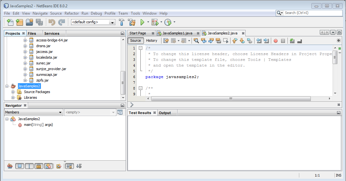Toggle Show Inherited Members in Navigator
Viewport: 346px width, 181px height.
click(x=10, y=166)
